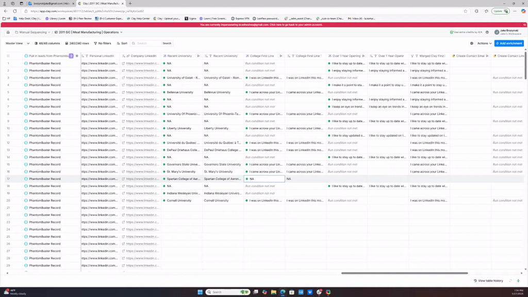This screenshot has height=297, width=528.
Task: Toggle the select-all rows checkbox in the header
Action: coord(8,56)
